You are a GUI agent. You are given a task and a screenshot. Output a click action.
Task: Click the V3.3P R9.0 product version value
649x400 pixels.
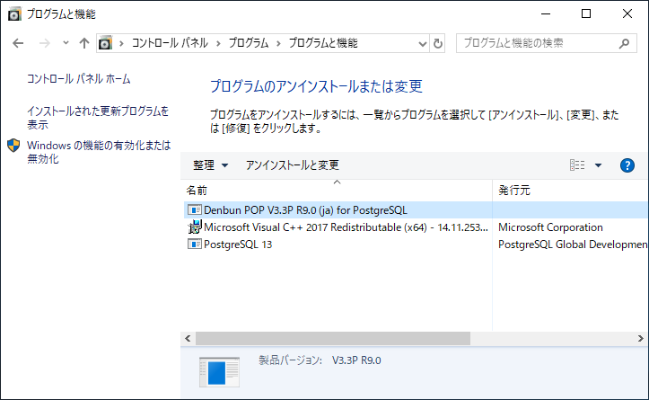click(x=356, y=360)
